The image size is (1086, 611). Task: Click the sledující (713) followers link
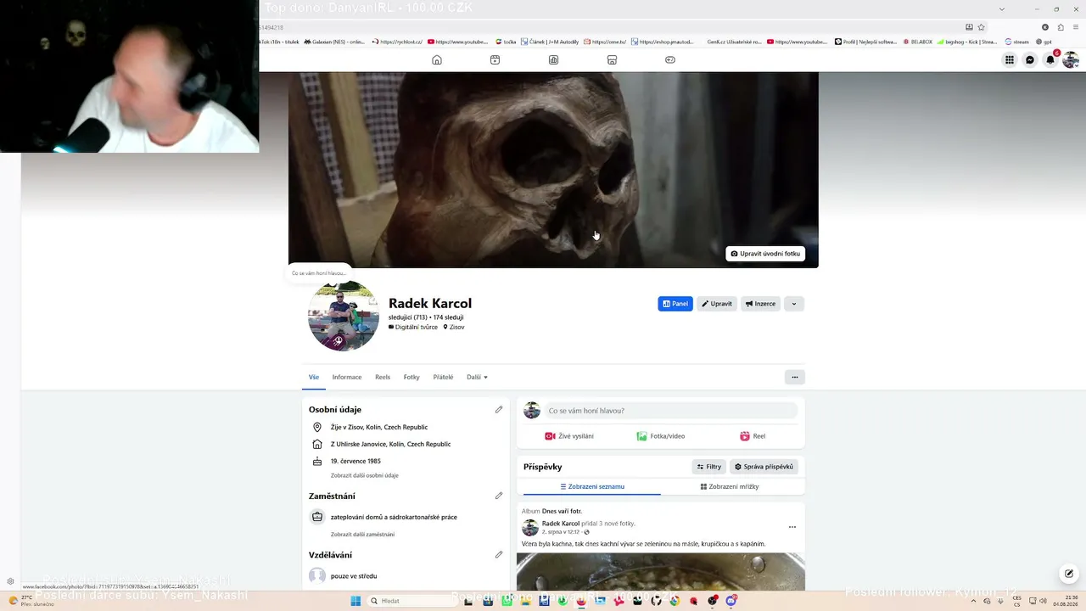pyautogui.click(x=408, y=317)
